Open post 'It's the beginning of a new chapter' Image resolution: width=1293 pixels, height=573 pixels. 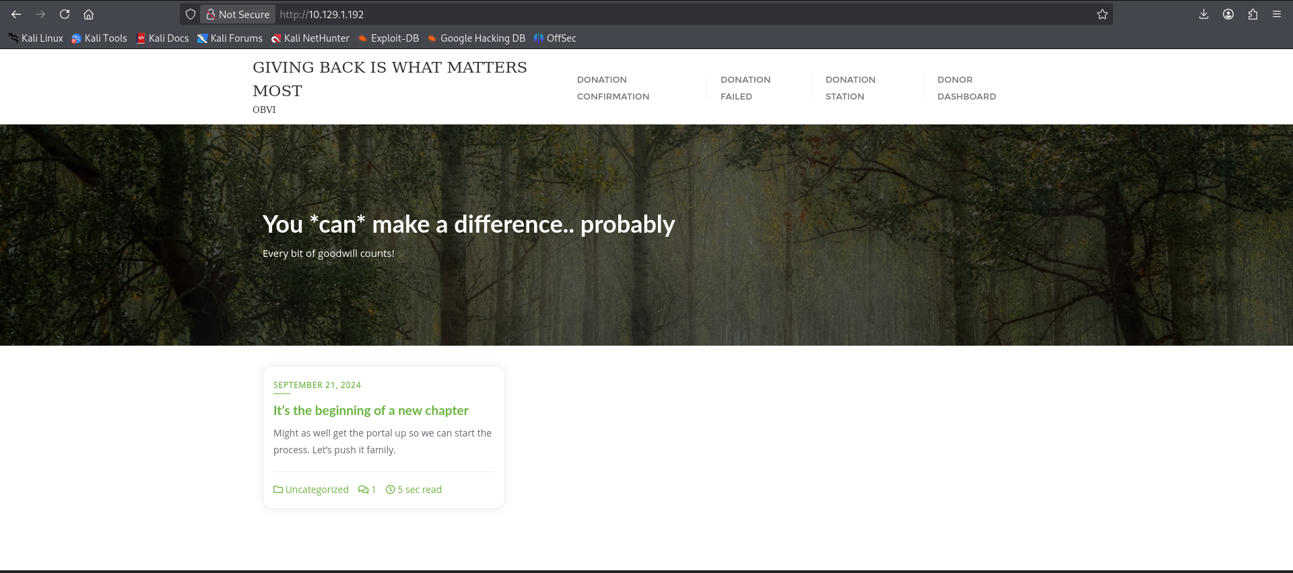[370, 410]
